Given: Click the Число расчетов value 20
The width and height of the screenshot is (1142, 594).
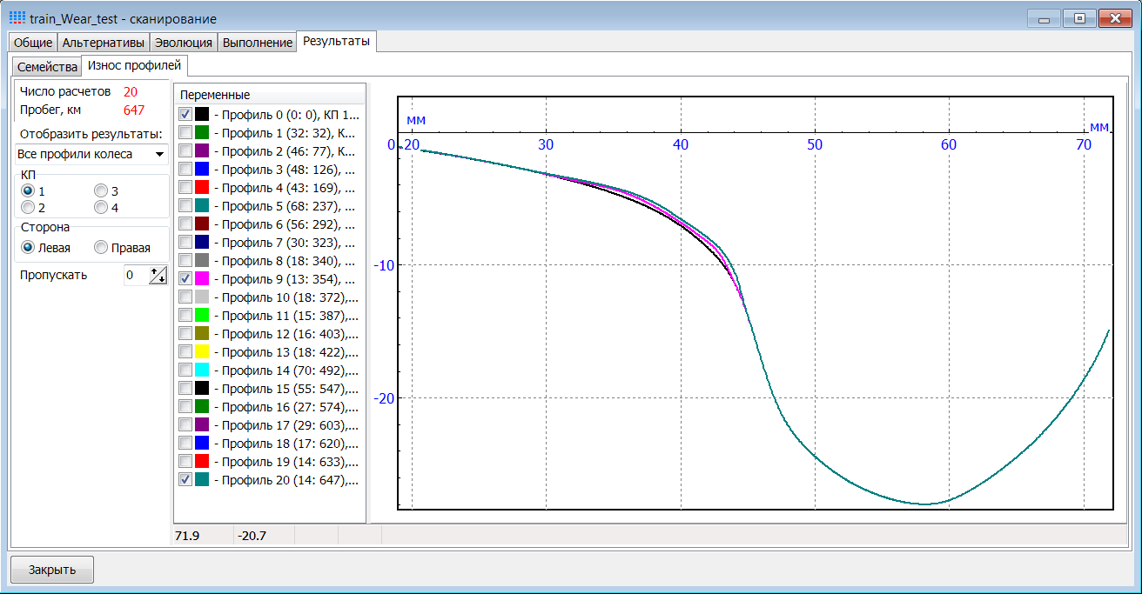Looking at the screenshot, I should (131, 91).
